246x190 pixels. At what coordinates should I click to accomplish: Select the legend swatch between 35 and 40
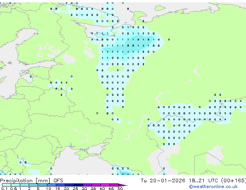click(96, 185)
